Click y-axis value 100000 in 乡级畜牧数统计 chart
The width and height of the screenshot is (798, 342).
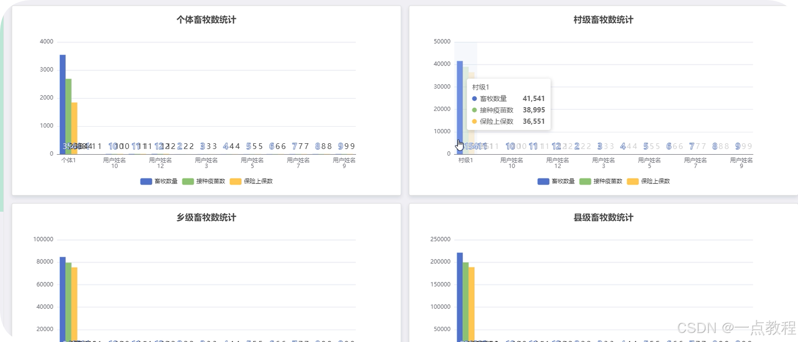coord(43,240)
